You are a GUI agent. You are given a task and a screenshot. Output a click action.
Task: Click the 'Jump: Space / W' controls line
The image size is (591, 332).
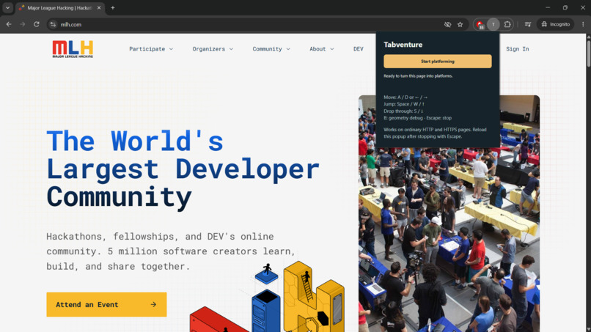point(404,104)
